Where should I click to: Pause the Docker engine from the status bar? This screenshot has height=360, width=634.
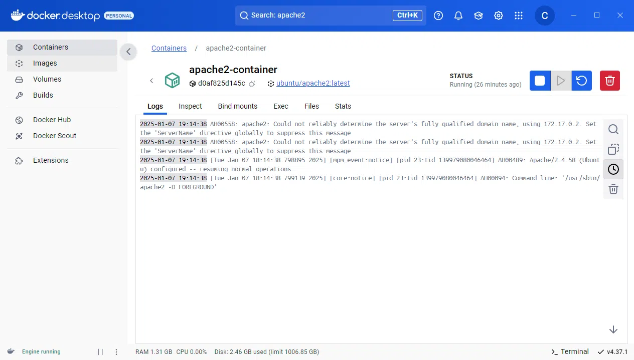tap(100, 351)
